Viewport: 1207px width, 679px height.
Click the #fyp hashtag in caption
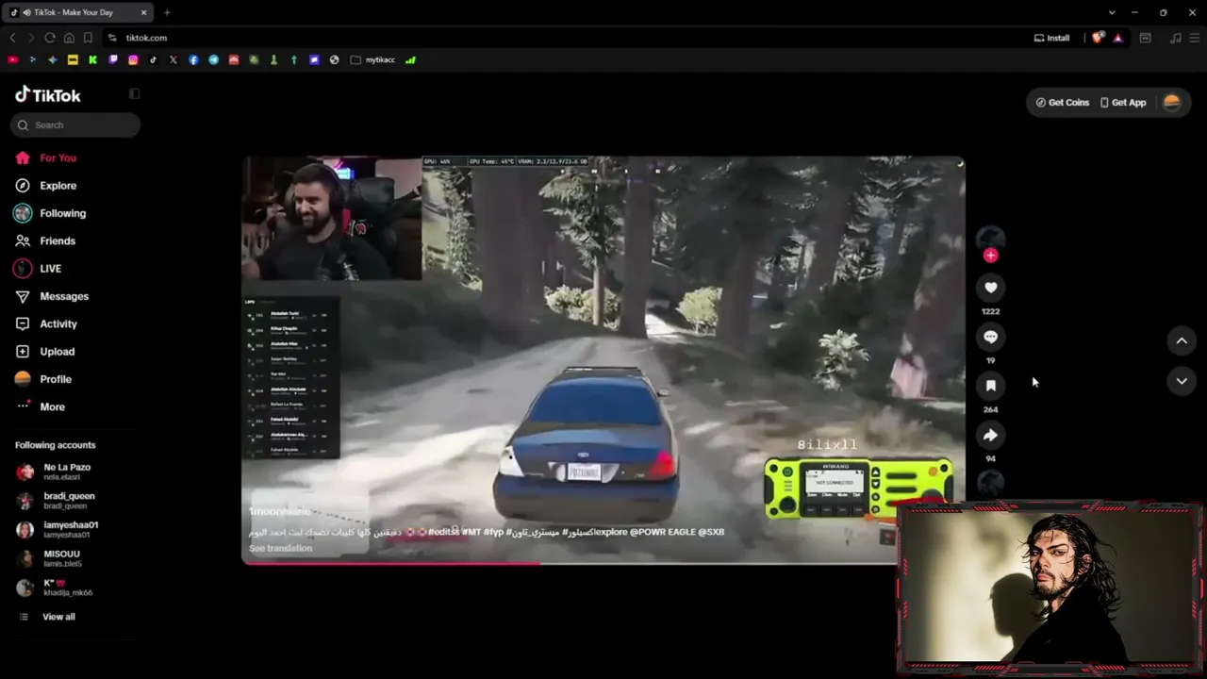tap(494, 532)
